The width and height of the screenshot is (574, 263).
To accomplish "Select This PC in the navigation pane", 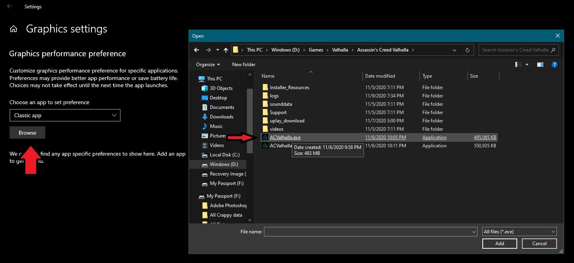I will (x=214, y=79).
